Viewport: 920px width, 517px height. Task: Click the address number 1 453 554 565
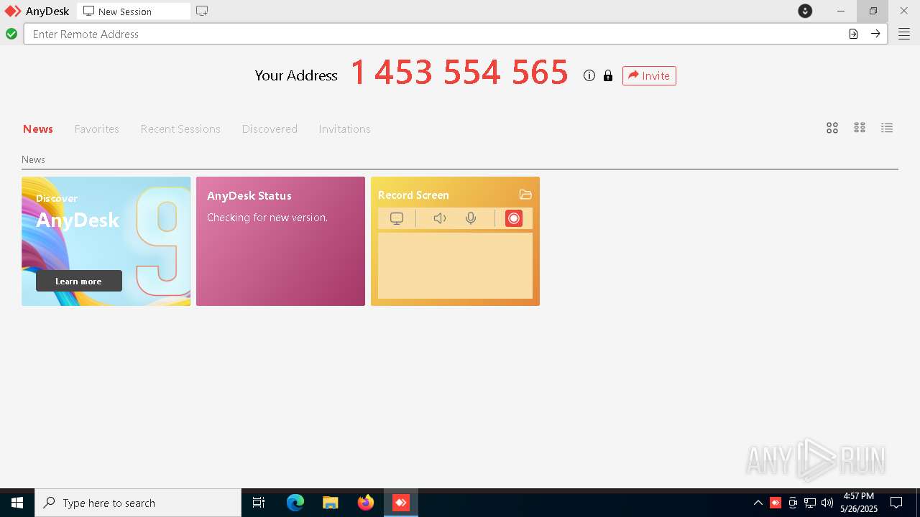click(459, 73)
